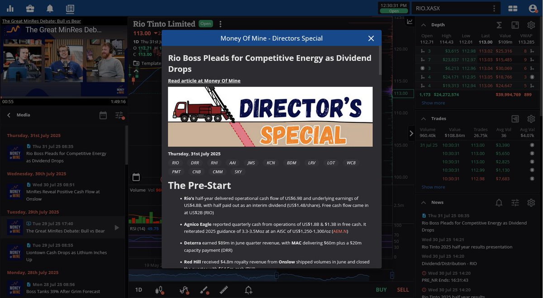
Task: Open the Depth layout view icon
Action: pyautogui.click(x=515, y=25)
